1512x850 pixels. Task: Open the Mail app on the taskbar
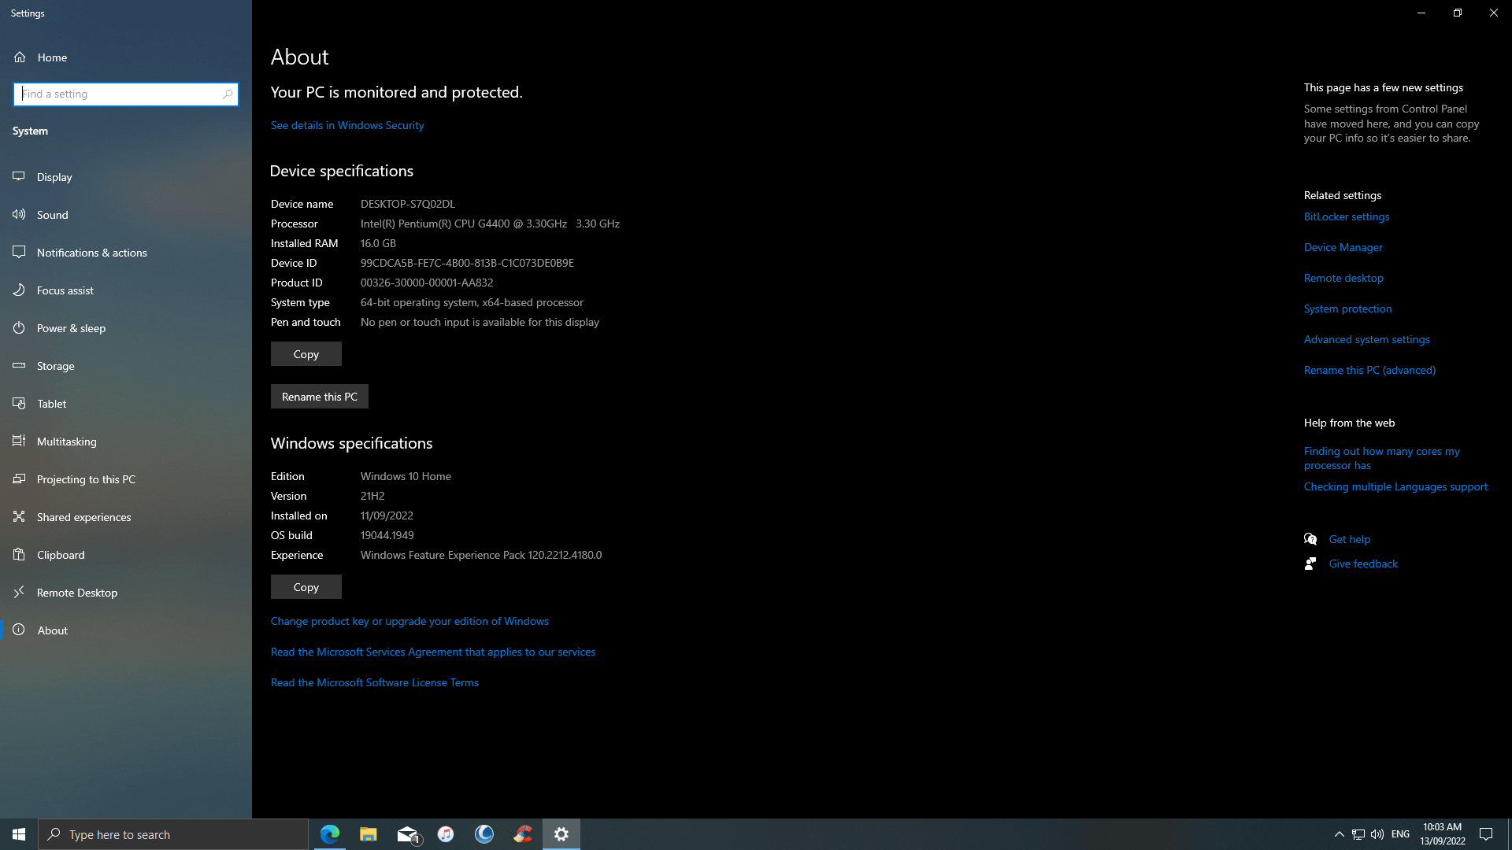click(407, 834)
